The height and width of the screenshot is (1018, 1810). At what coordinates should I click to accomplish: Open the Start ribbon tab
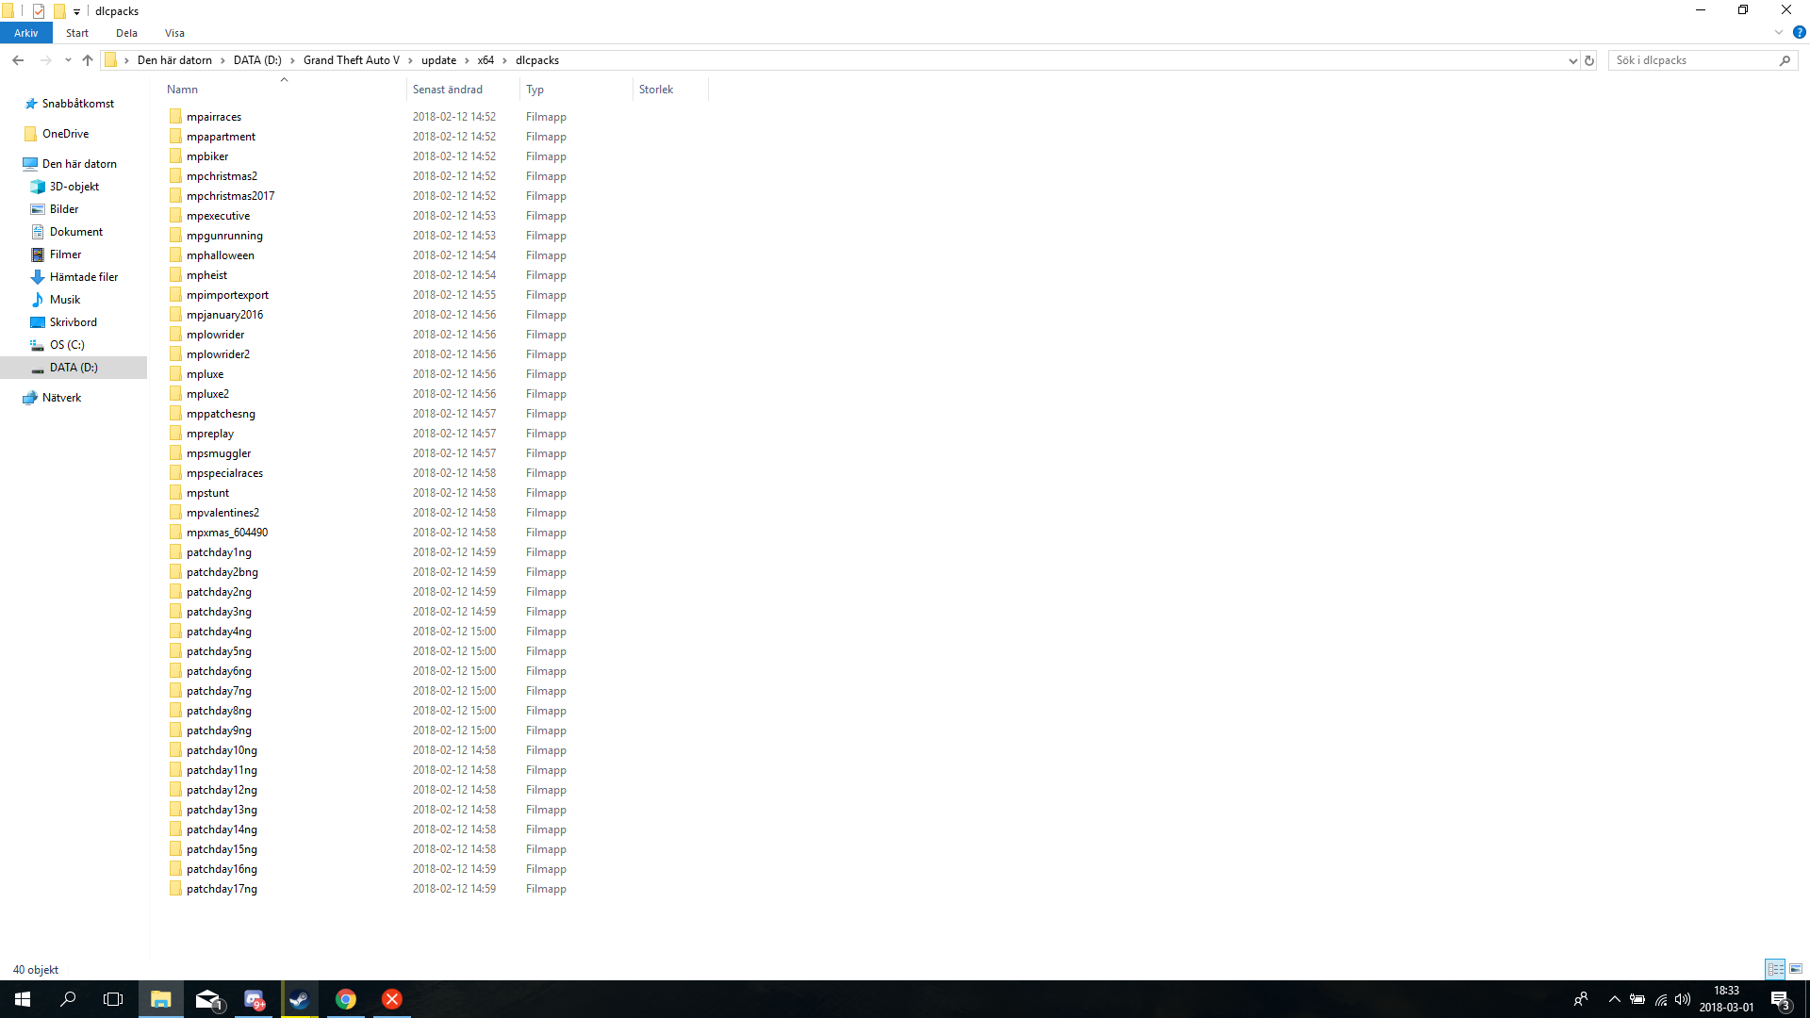[77, 33]
